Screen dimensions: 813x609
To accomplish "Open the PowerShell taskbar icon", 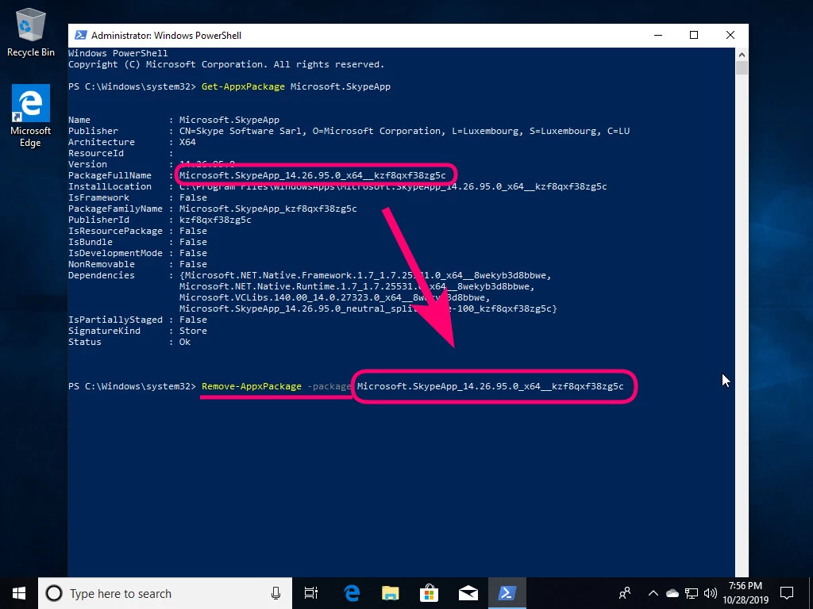I will coord(507,592).
